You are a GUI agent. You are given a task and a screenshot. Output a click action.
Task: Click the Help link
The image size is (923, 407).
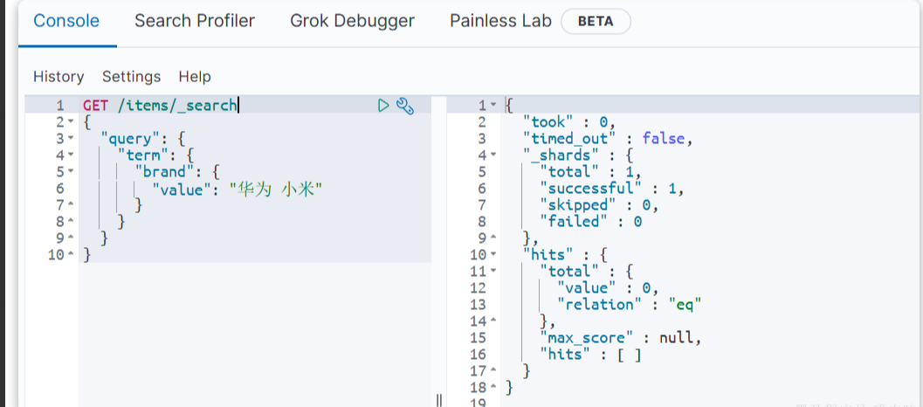pos(195,77)
